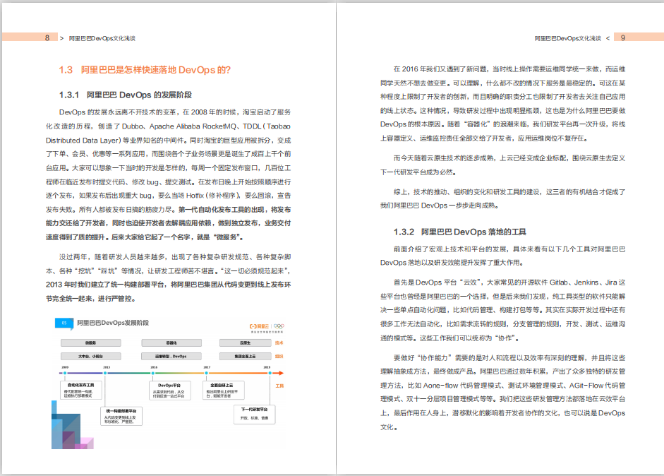The width and height of the screenshot is (664, 476).
Task: Click the DevOps平台 card in the figure
Action: (170, 391)
